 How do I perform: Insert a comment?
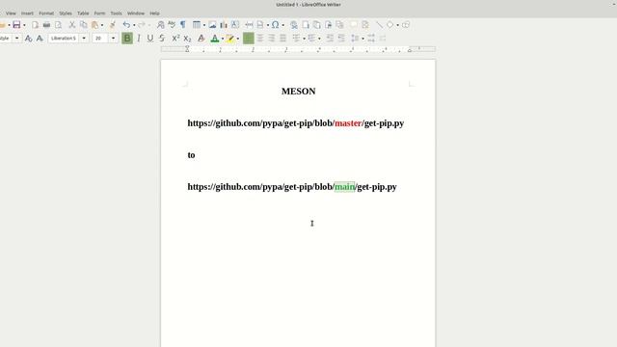click(x=354, y=25)
